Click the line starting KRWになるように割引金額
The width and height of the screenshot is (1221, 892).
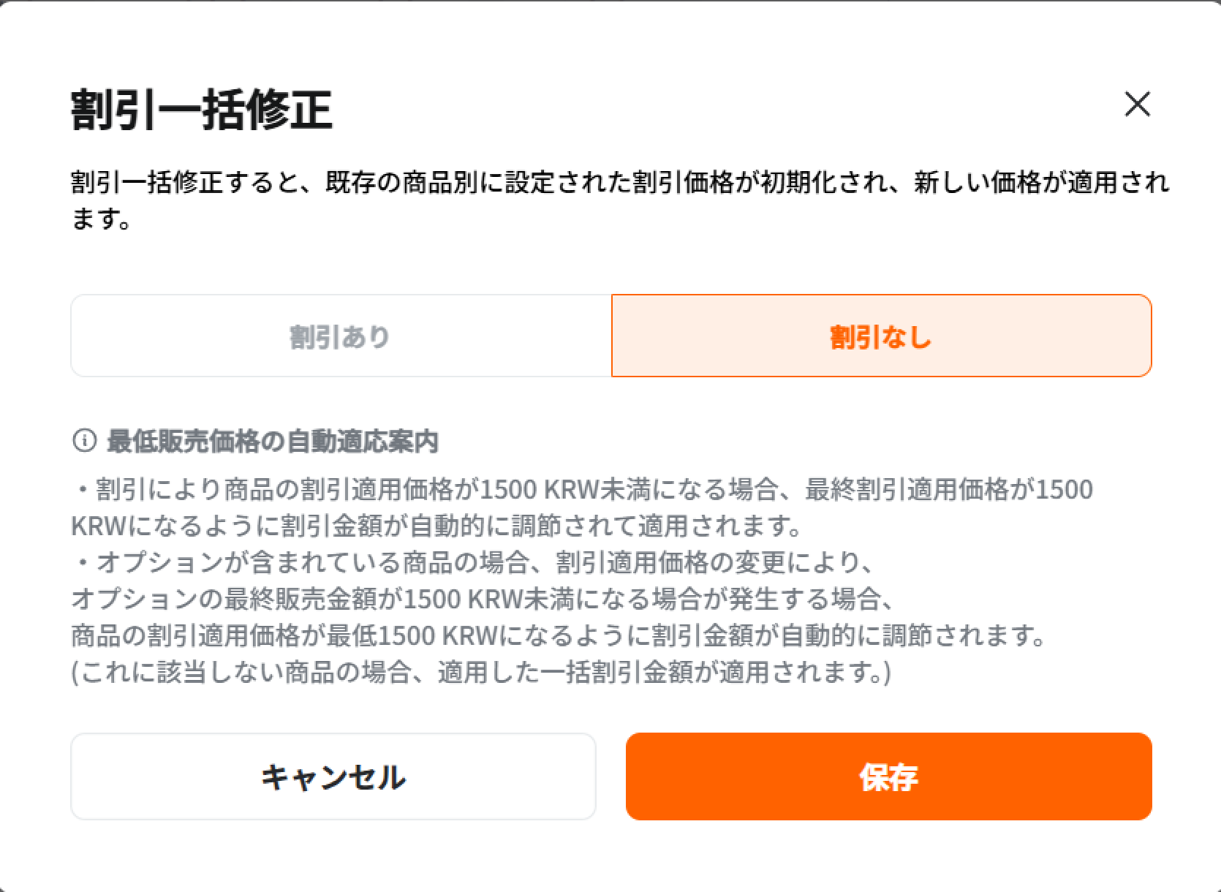(x=437, y=526)
